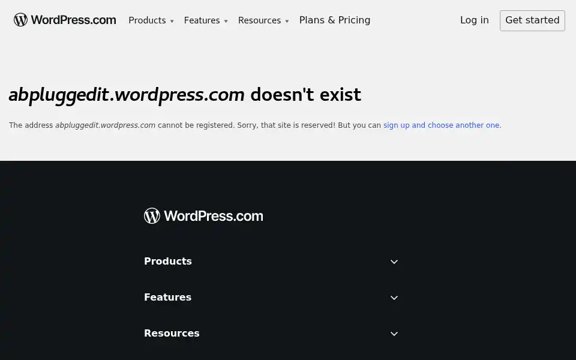Image resolution: width=576 pixels, height=360 pixels.
Task: Click the header Products dropdown arrow
Action: 172,22
